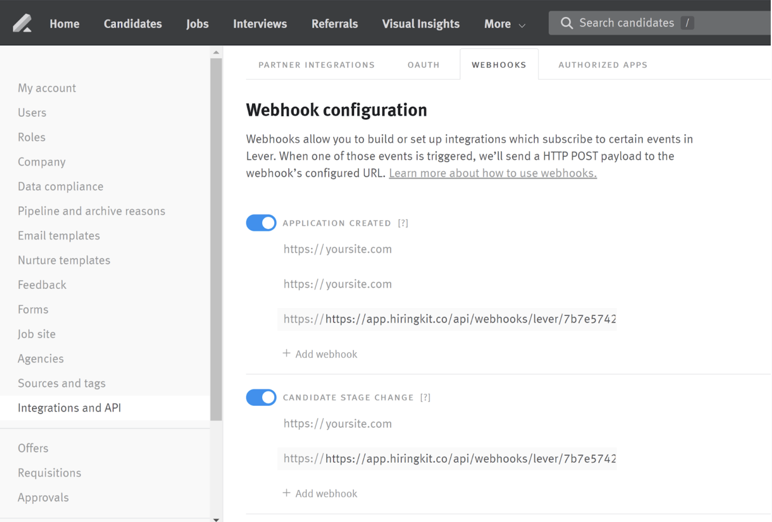
Task: Open the Learn more about webhooks link
Action: pos(492,173)
